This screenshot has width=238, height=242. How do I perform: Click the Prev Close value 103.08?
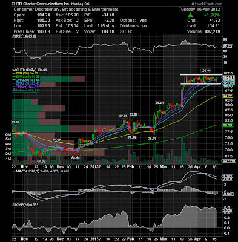[43, 31]
